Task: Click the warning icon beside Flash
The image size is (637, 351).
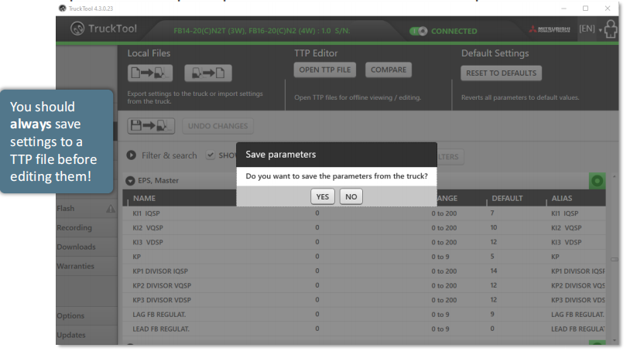Action: tap(110, 209)
